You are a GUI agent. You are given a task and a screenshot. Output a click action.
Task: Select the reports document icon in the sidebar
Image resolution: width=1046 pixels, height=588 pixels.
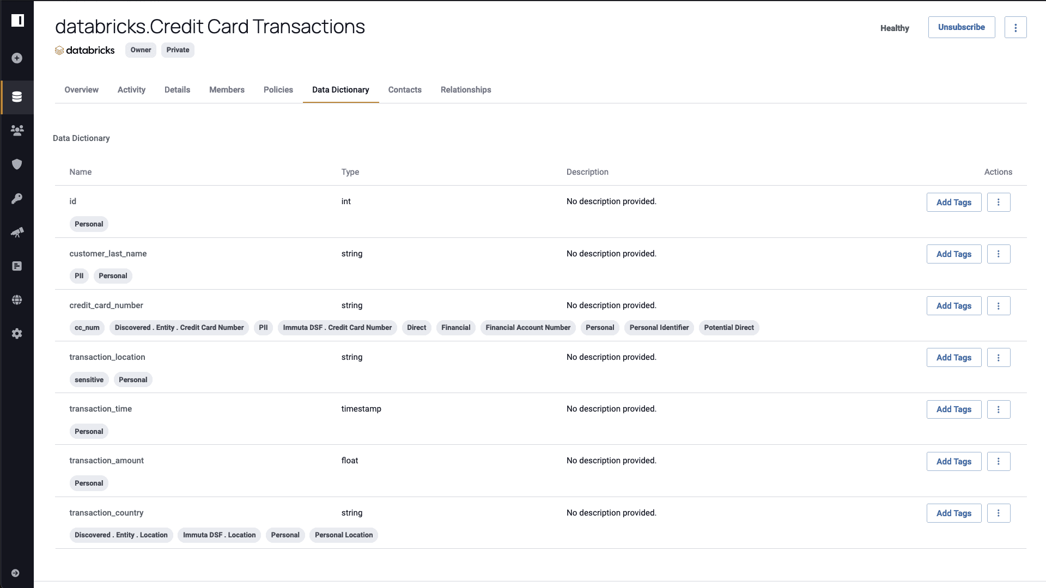click(17, 266)
